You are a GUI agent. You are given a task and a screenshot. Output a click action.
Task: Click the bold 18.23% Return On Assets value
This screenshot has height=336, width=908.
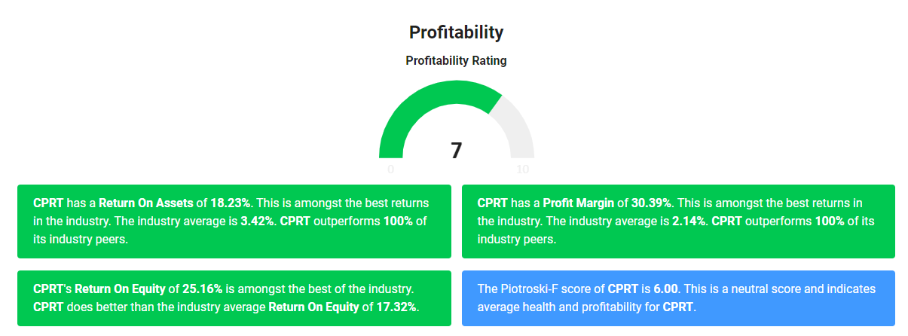coord(231,203)
